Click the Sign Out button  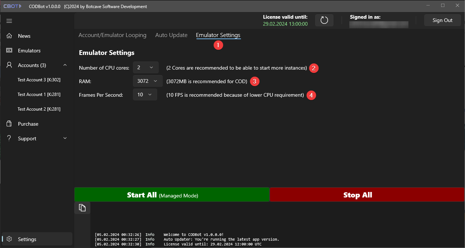click(442, 20)
